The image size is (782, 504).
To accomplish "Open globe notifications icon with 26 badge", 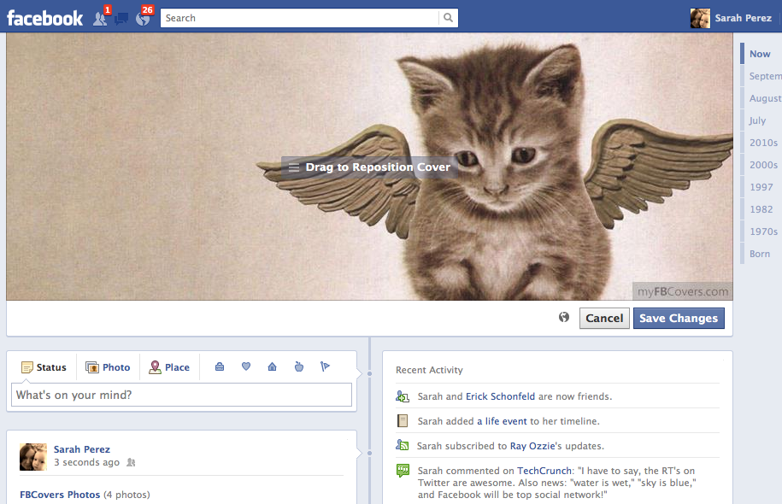I will point(143,19).
